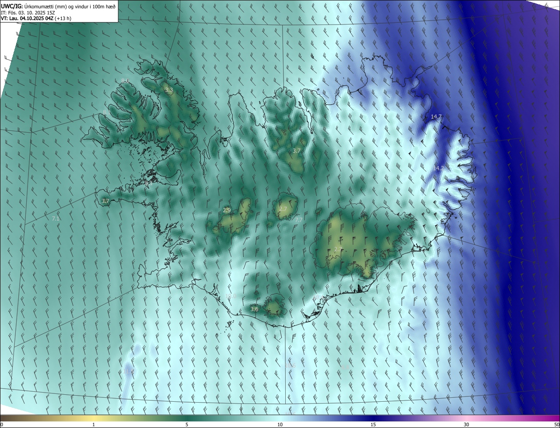Click the 3.3 value on the map

tap(169, 90)
